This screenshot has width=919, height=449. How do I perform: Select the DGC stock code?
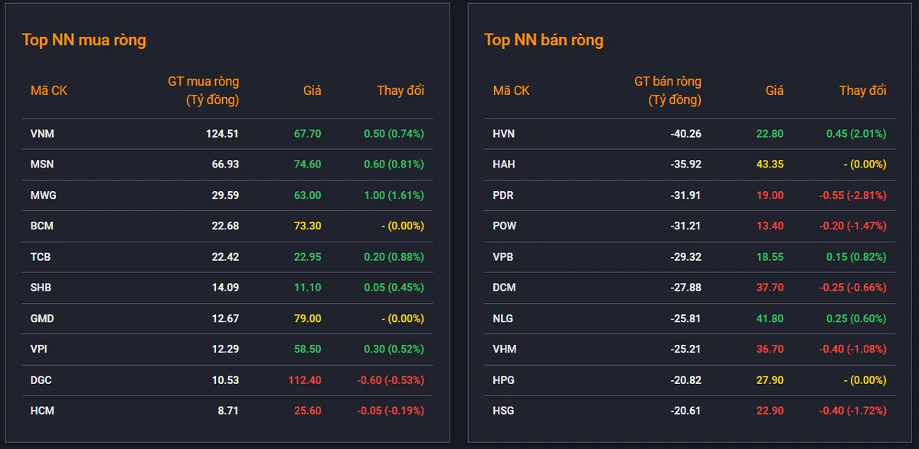click(41, 380)
